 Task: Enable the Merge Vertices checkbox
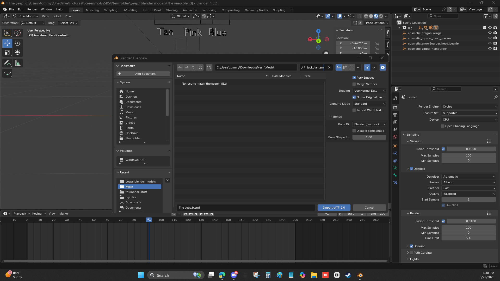pos(354,84)
